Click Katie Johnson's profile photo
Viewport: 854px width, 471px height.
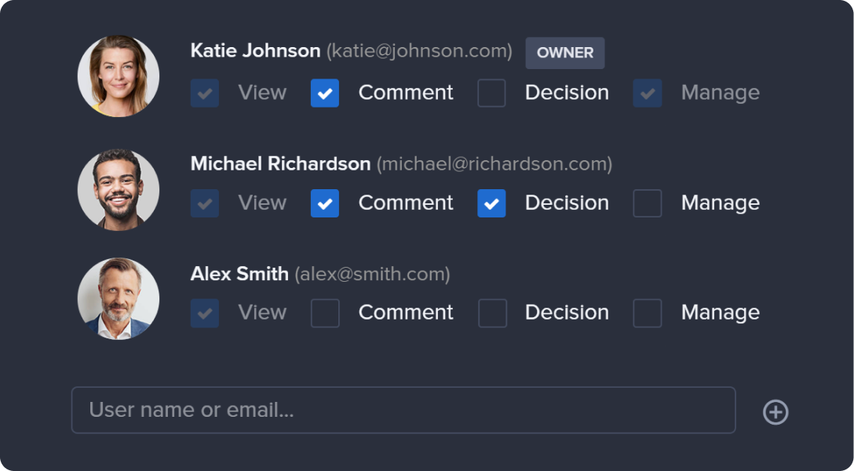(119, 76)
